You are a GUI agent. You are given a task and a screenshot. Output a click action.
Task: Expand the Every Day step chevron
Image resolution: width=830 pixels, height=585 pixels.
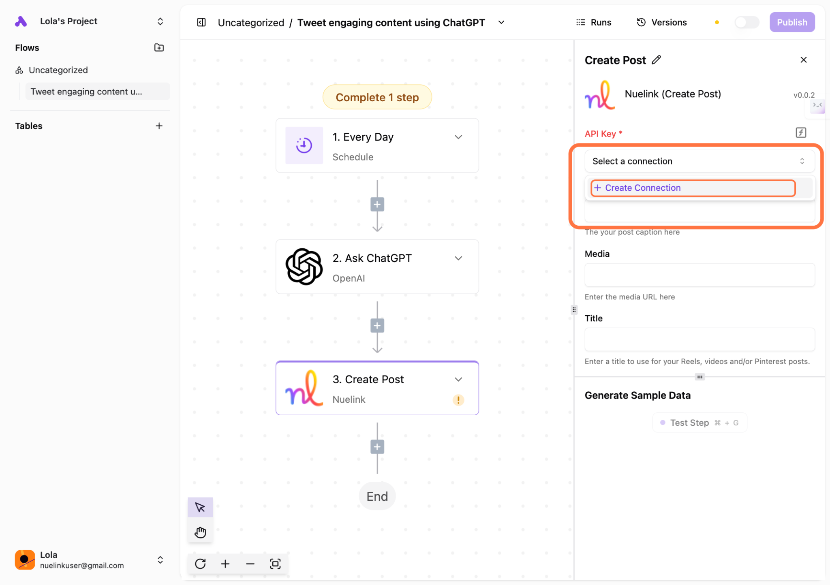[458, 137]
